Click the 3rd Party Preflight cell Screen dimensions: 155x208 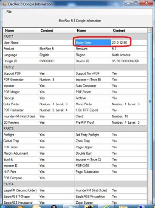(x=93, y=135)
